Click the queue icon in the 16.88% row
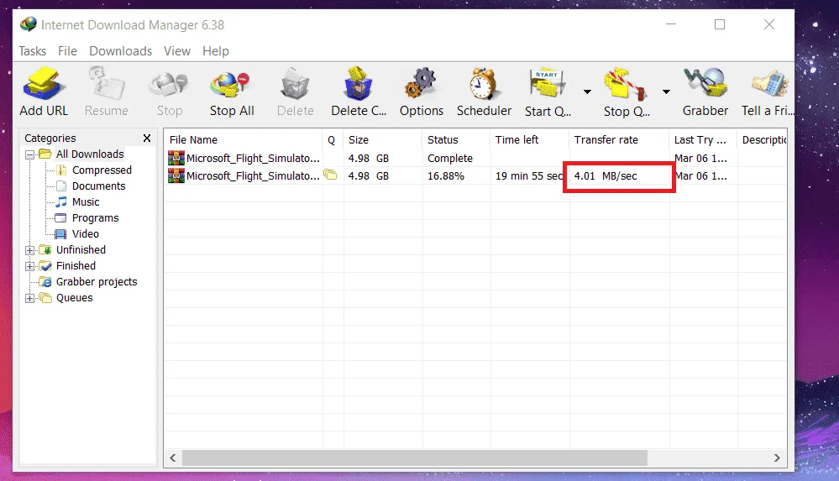Viewport: 839px width, 481px height. click(x=330, y=175)
